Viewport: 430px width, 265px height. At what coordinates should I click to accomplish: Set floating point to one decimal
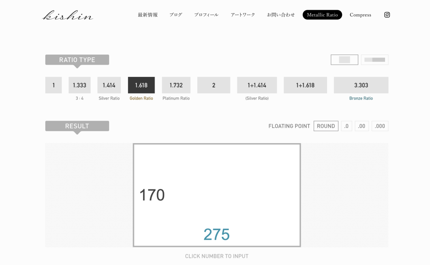346,126
